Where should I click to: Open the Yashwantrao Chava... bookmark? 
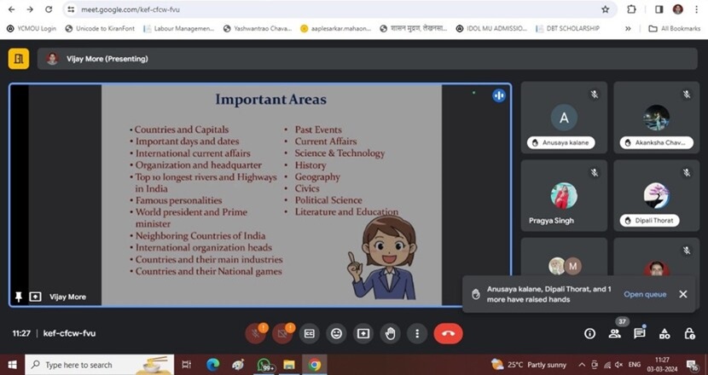pyautogui.click(x=258, y=28)
